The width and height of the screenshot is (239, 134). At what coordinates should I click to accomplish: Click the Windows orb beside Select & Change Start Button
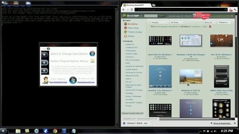[x=92, y=54]
